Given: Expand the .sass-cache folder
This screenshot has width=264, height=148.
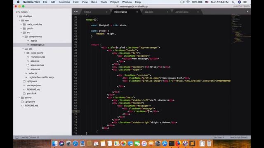Looking at the screenshot, I should click(25, 53).
